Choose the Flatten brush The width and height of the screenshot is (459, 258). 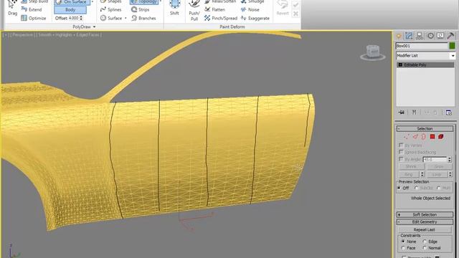215,9
